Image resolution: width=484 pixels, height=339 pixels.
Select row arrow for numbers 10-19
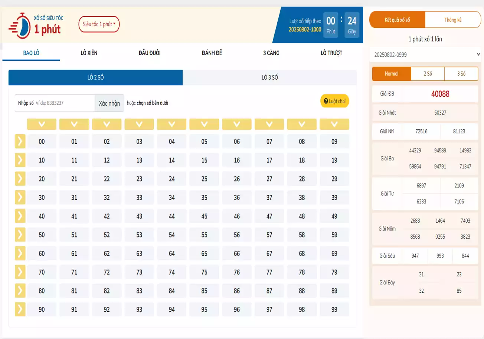(20, 160)
